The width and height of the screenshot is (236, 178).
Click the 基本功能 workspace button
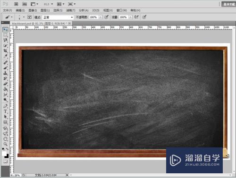point(228,4)
